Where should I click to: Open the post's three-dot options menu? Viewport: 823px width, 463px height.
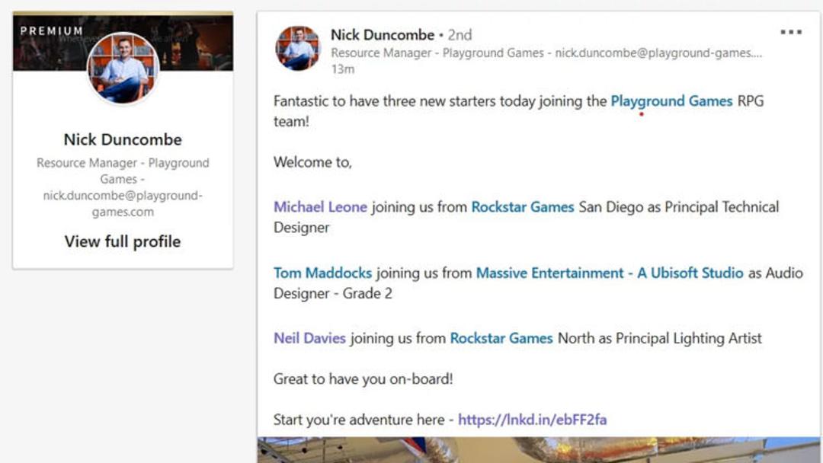[x=790, y=32]
